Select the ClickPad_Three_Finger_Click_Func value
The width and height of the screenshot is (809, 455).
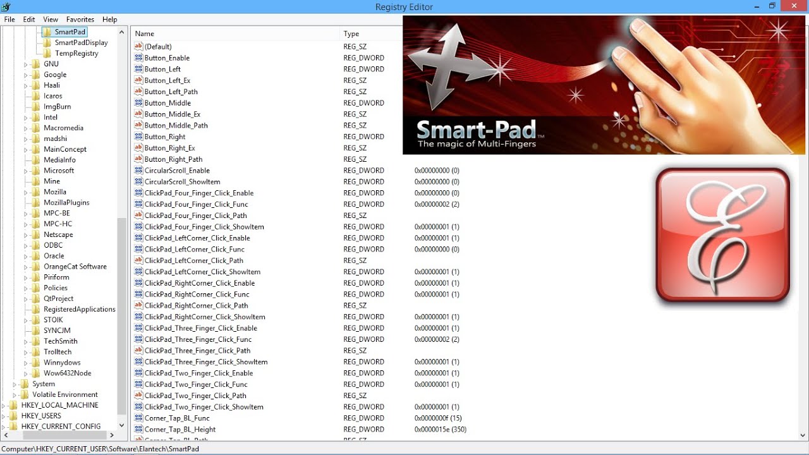pyautogui.click(x=198, y=339)
